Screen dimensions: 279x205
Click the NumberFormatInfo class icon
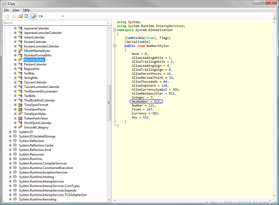pyautogui.click(x=20, y=55)
